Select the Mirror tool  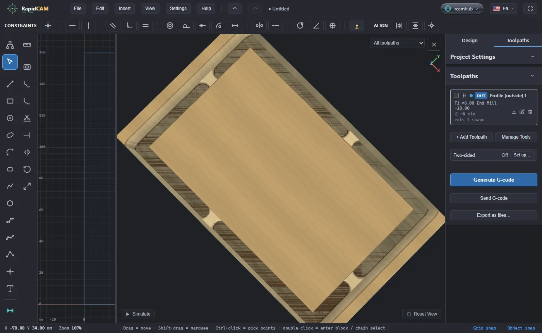(x=27, y=152)
